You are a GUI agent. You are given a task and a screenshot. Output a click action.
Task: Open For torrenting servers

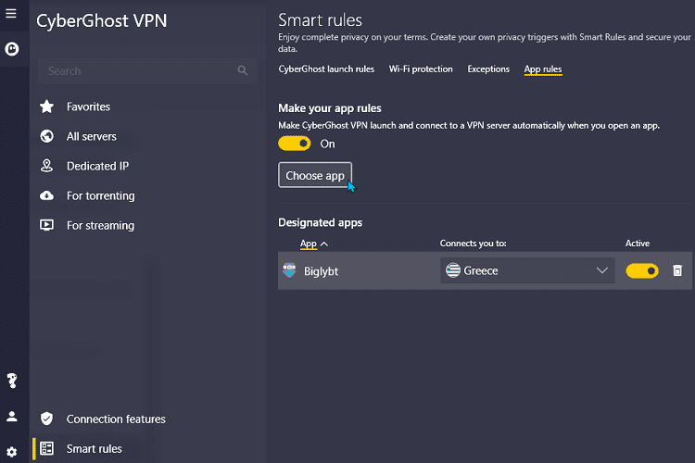click(101, 195)
